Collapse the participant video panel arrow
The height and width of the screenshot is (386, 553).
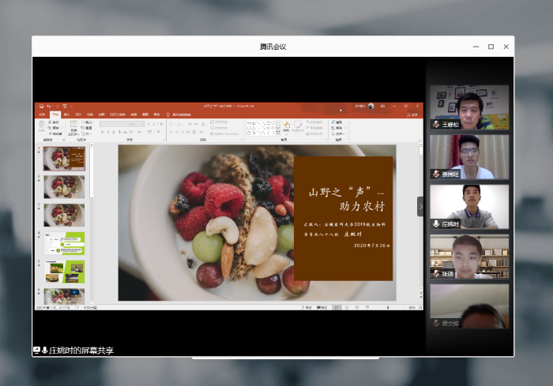pyautogui.click(x=421, y=206)
